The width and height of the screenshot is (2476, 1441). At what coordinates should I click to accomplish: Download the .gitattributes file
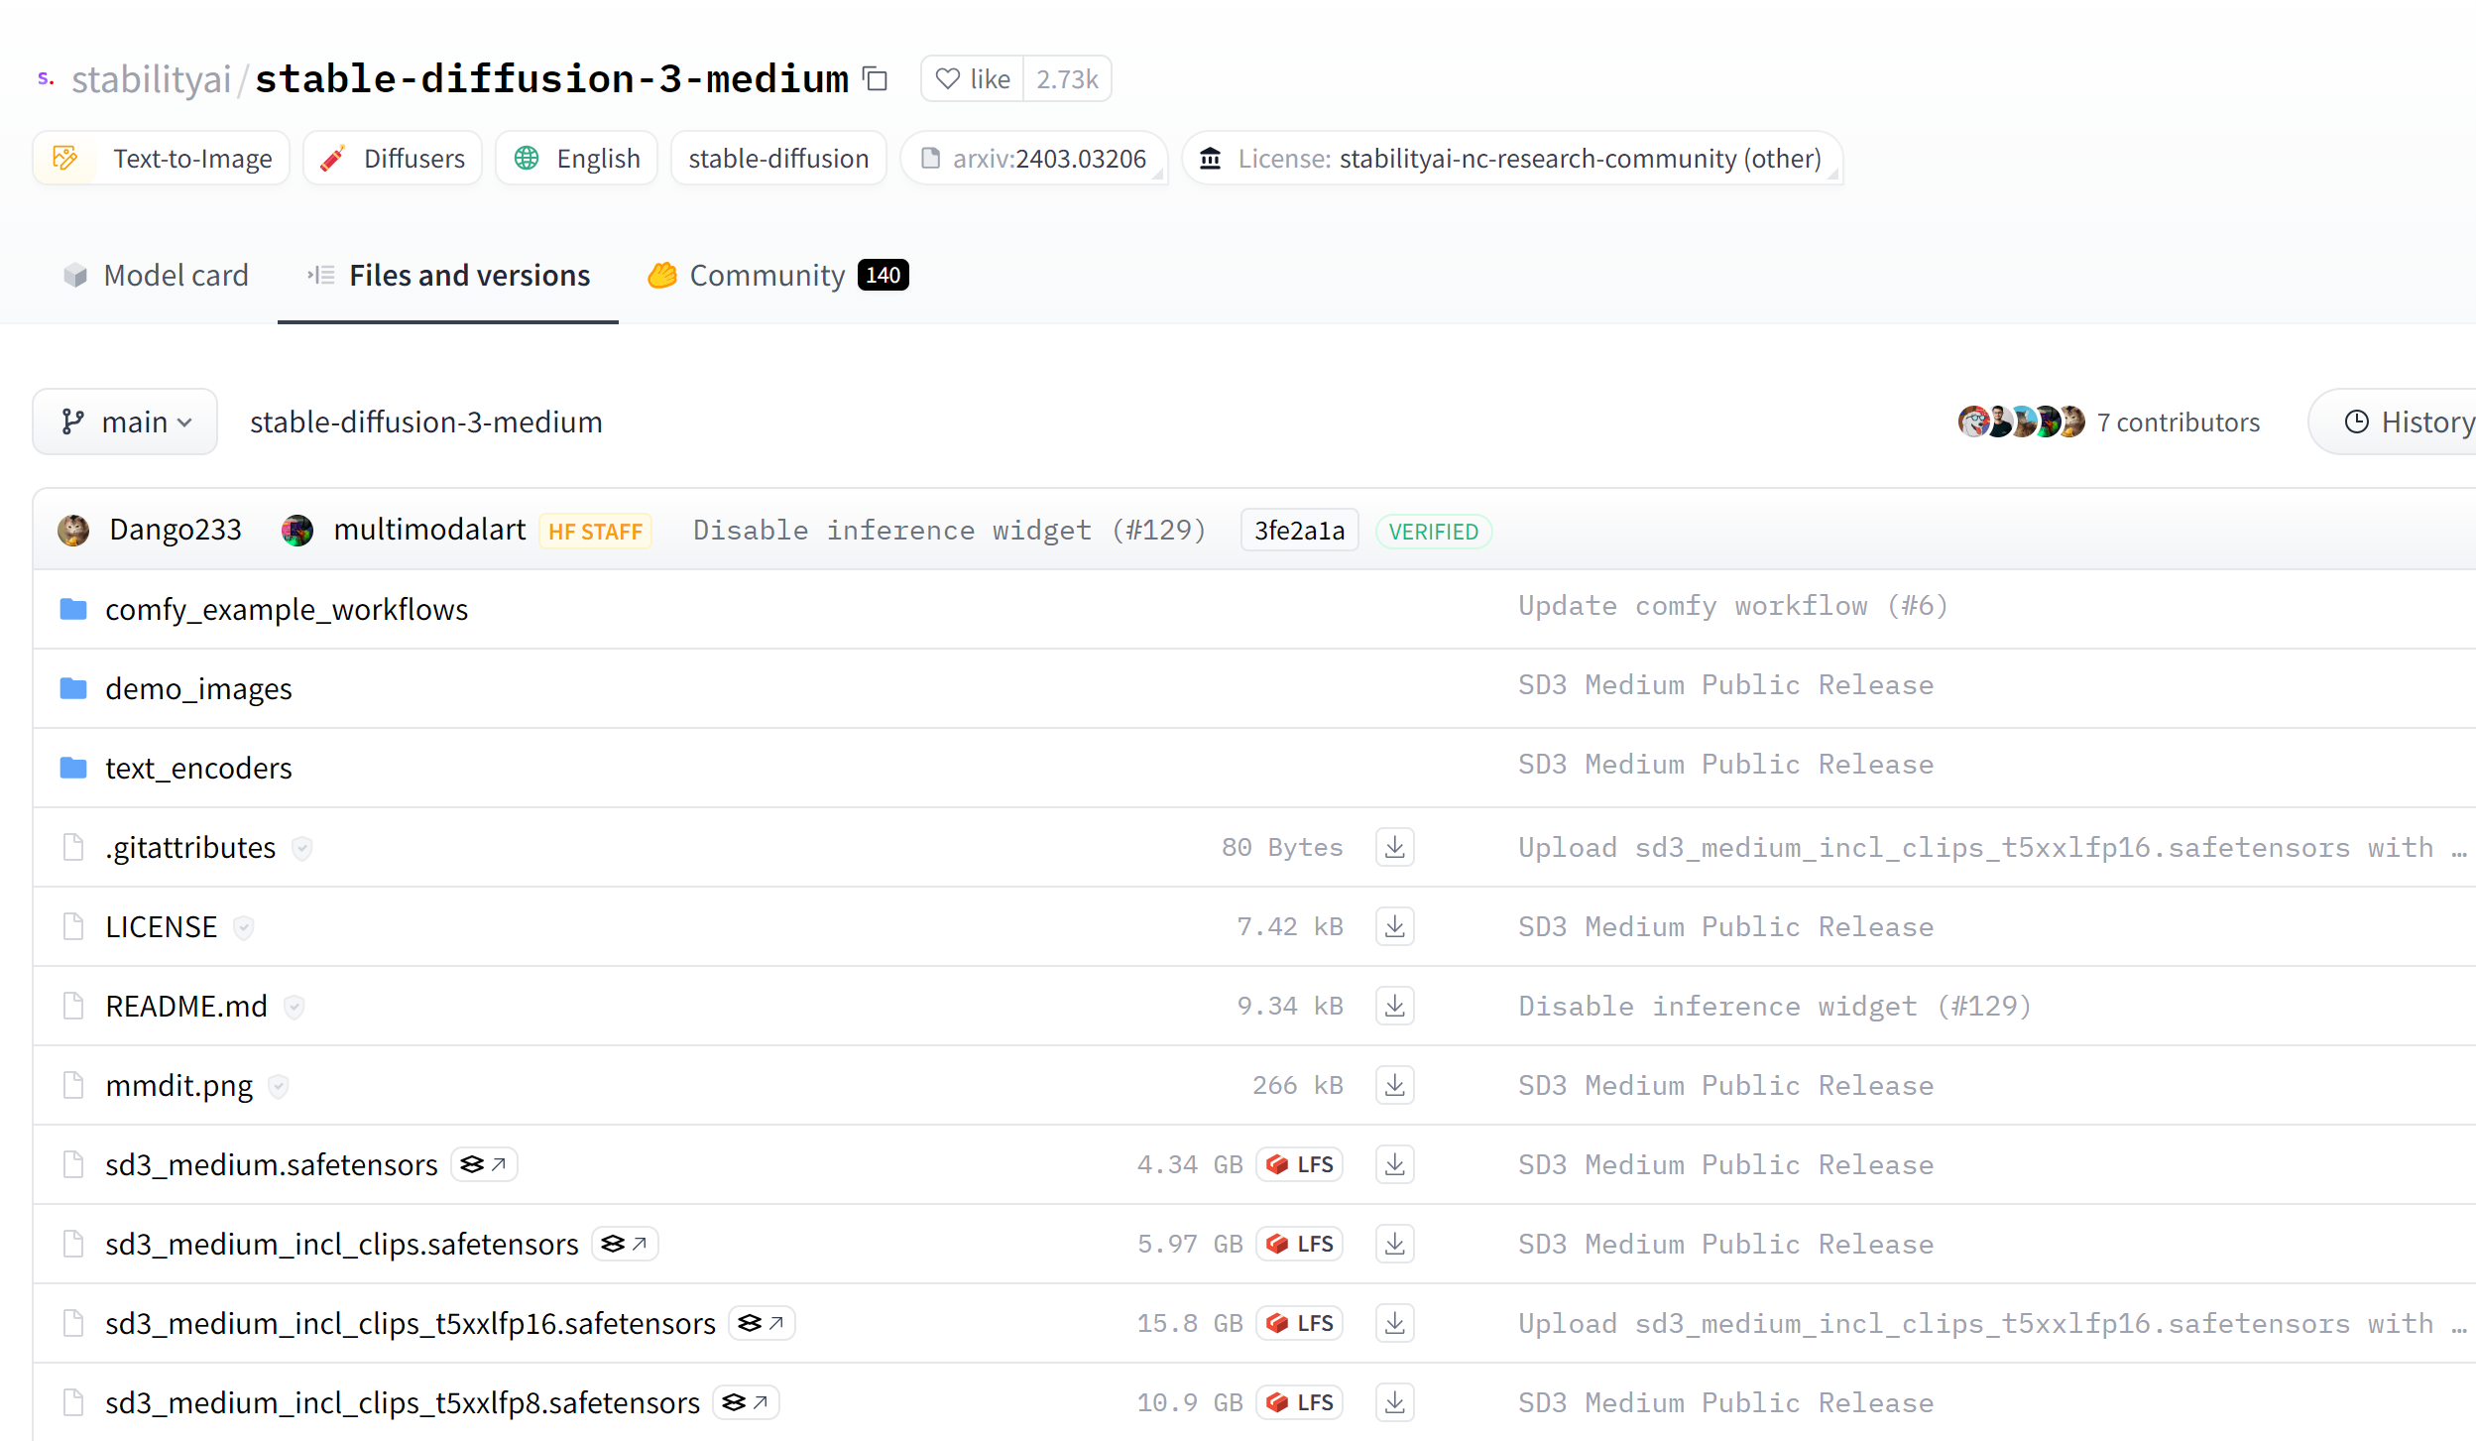(1394, 847)
